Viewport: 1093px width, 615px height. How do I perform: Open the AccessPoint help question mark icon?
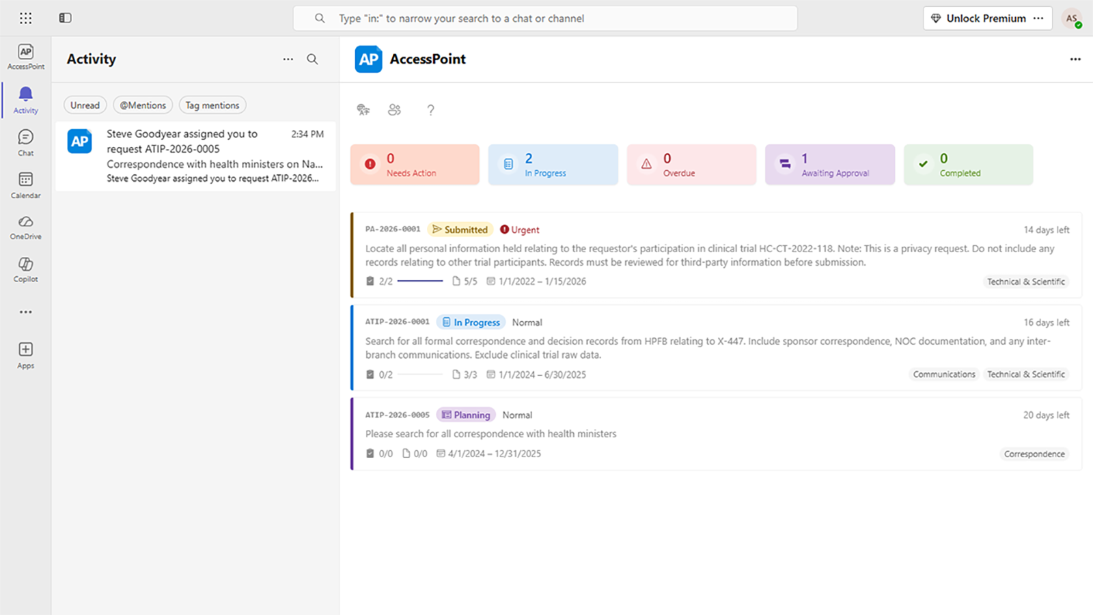tap(430, 109)
